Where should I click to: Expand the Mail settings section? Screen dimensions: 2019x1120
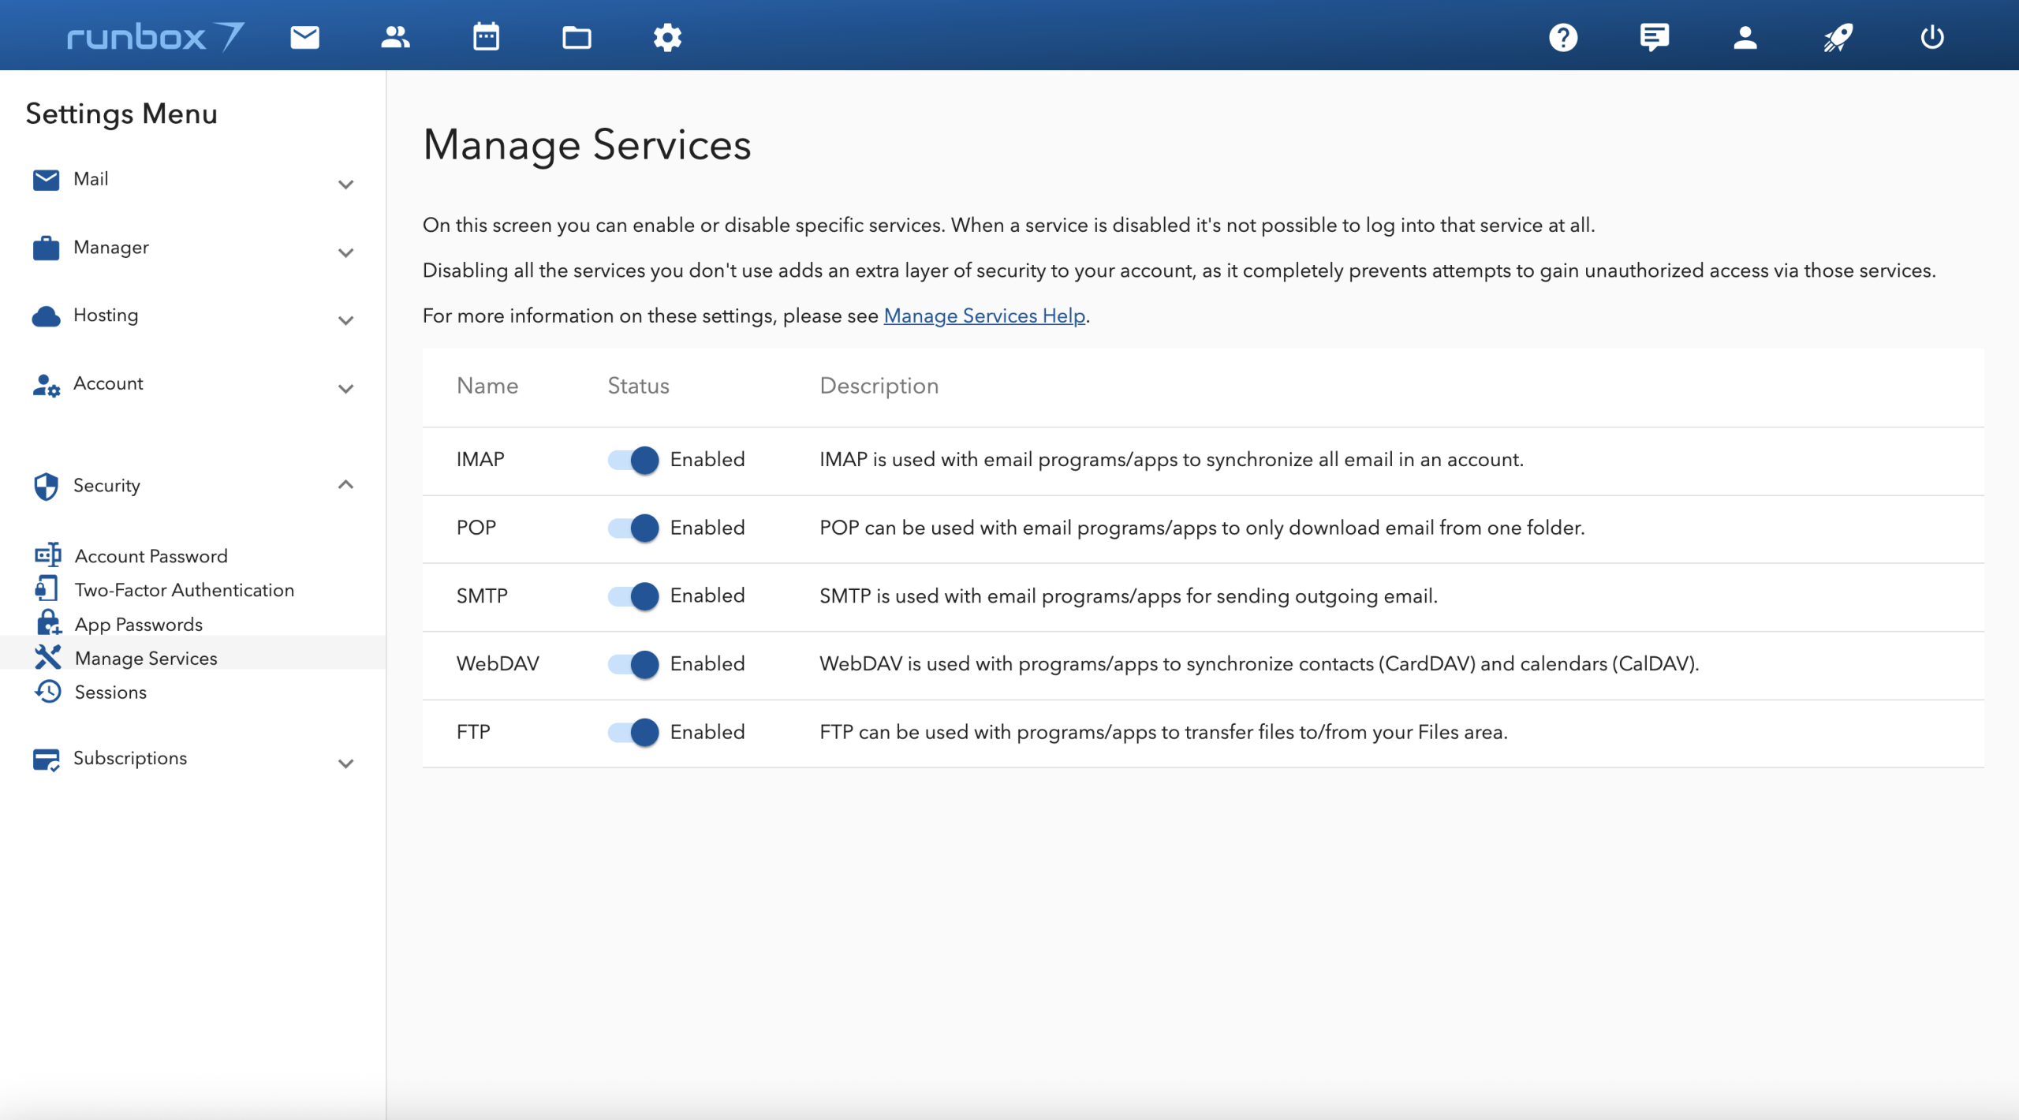pos(345,185)
